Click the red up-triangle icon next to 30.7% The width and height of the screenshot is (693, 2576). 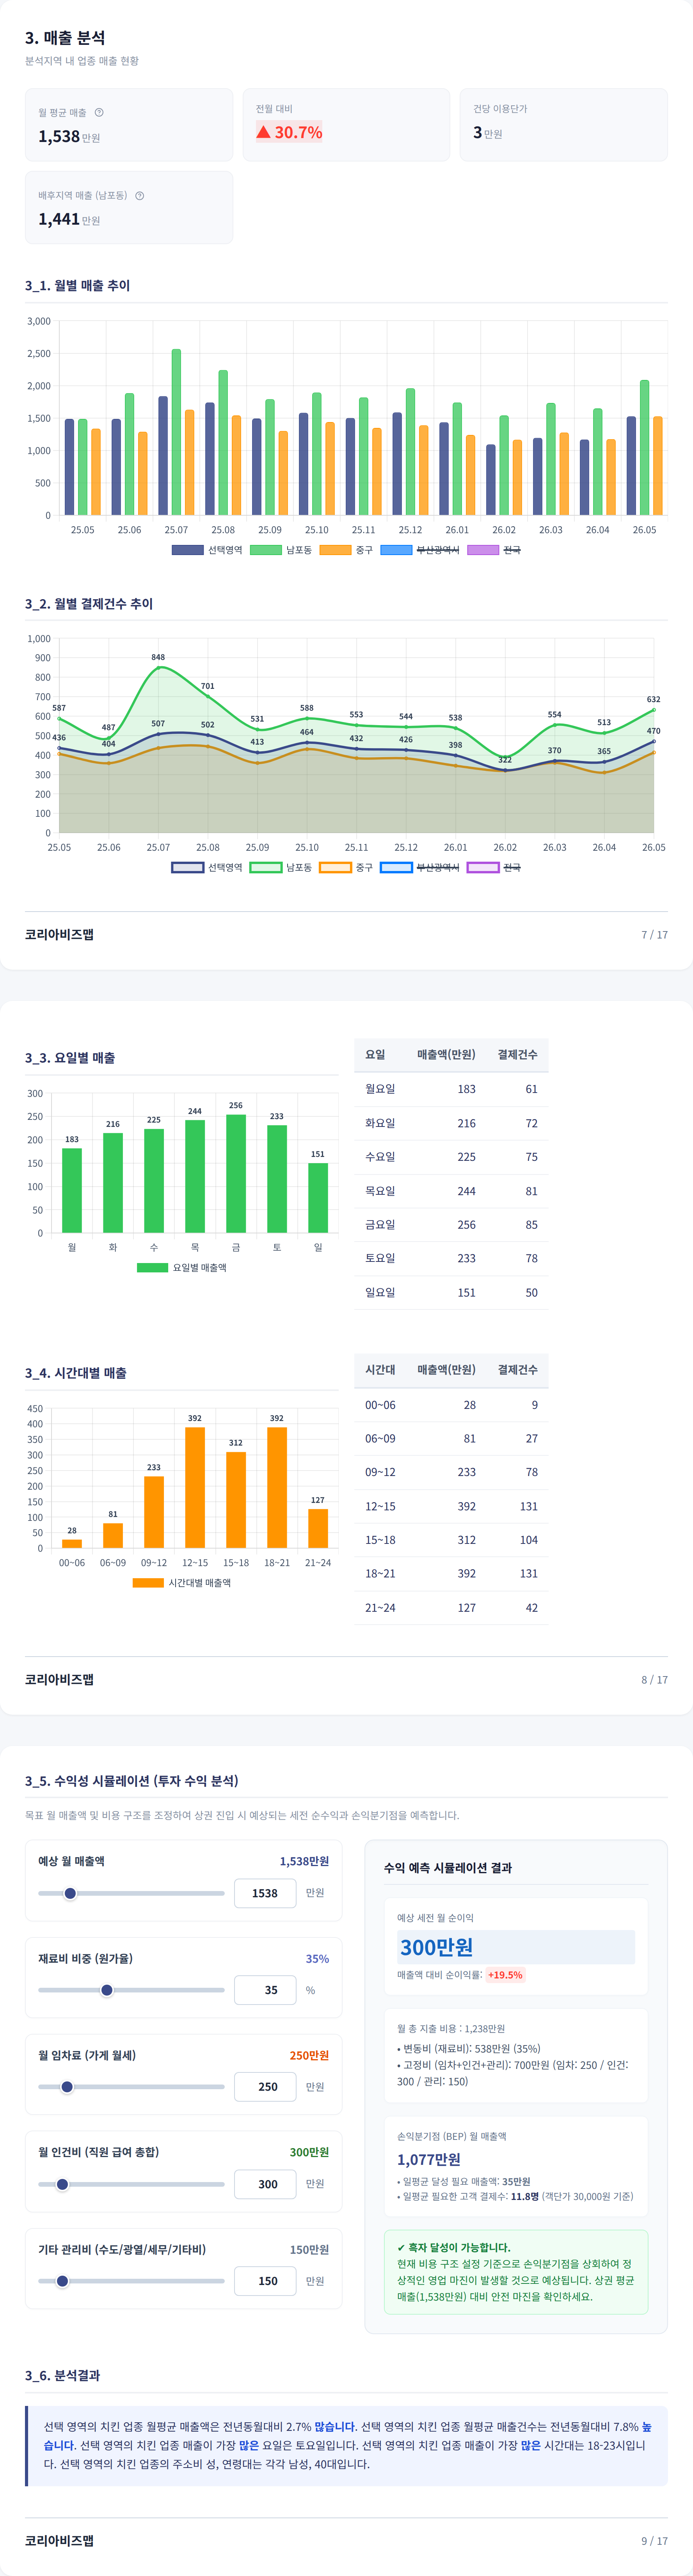click(x=263, y=132)
